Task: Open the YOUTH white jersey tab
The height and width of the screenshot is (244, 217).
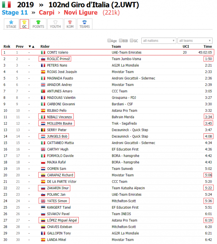Action: coord(55,24)
